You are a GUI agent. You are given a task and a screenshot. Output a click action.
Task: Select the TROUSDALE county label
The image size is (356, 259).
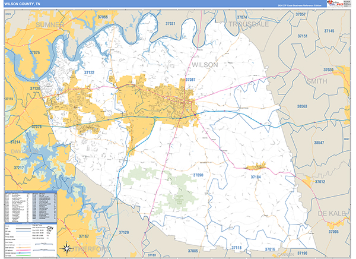[x=249, y=24]
